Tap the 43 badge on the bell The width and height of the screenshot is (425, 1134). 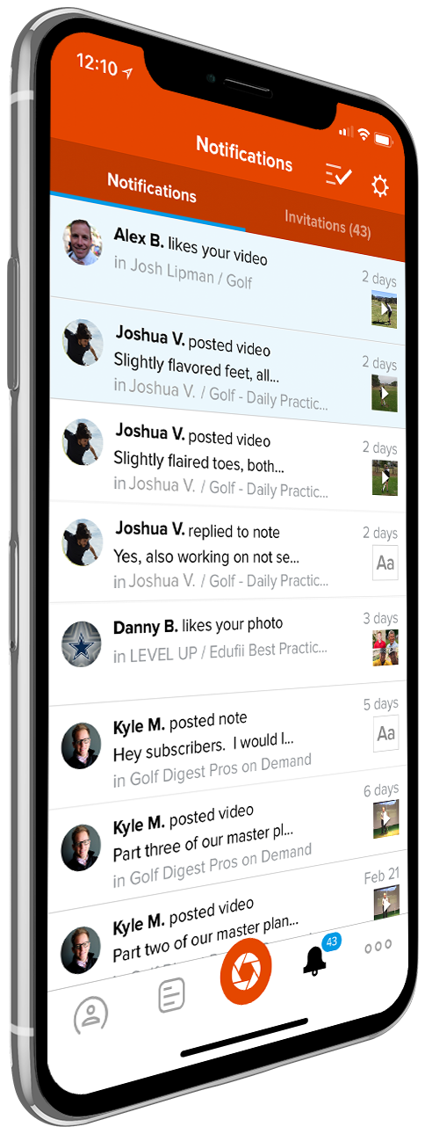[x=331, y=941]
